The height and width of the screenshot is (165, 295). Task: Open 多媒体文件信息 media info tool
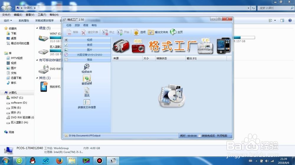pyautogui.click(x=87, y=104)
